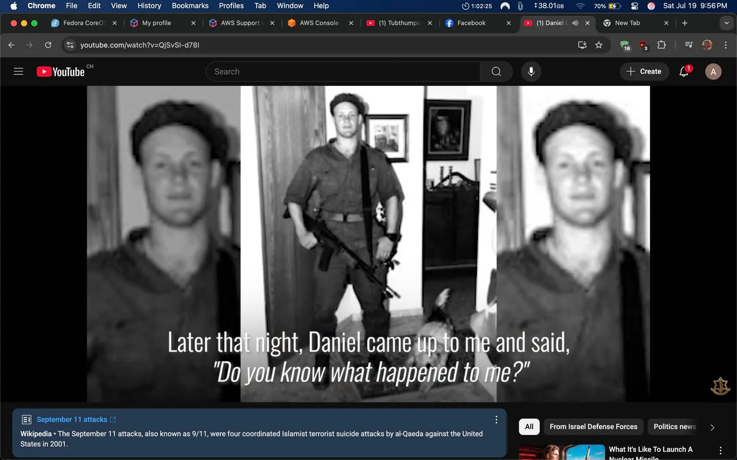737x460 pixels.
Task: View site information icon in address bar
Action: pos(70,45)
